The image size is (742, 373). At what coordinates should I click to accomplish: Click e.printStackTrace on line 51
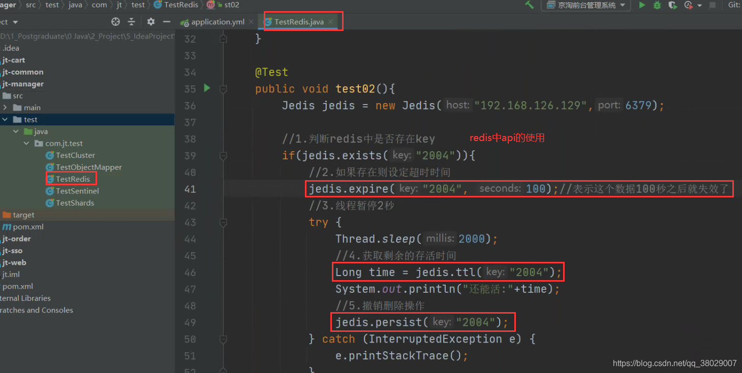click(401, 355)
